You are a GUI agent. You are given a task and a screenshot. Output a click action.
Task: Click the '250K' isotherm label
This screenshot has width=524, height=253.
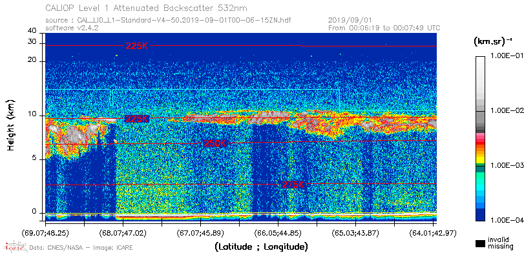(x=215, y=143)
